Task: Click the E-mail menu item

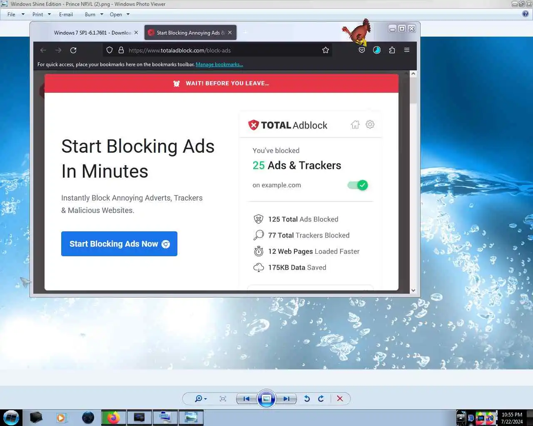Action: click(x=66, y=15)
